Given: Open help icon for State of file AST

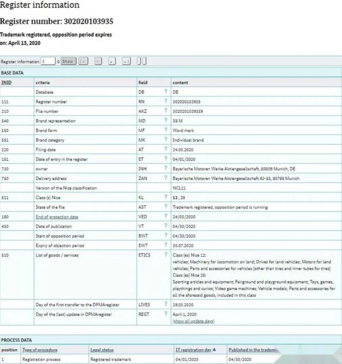Looking at the screenshot, I should (x=165, y=206).
